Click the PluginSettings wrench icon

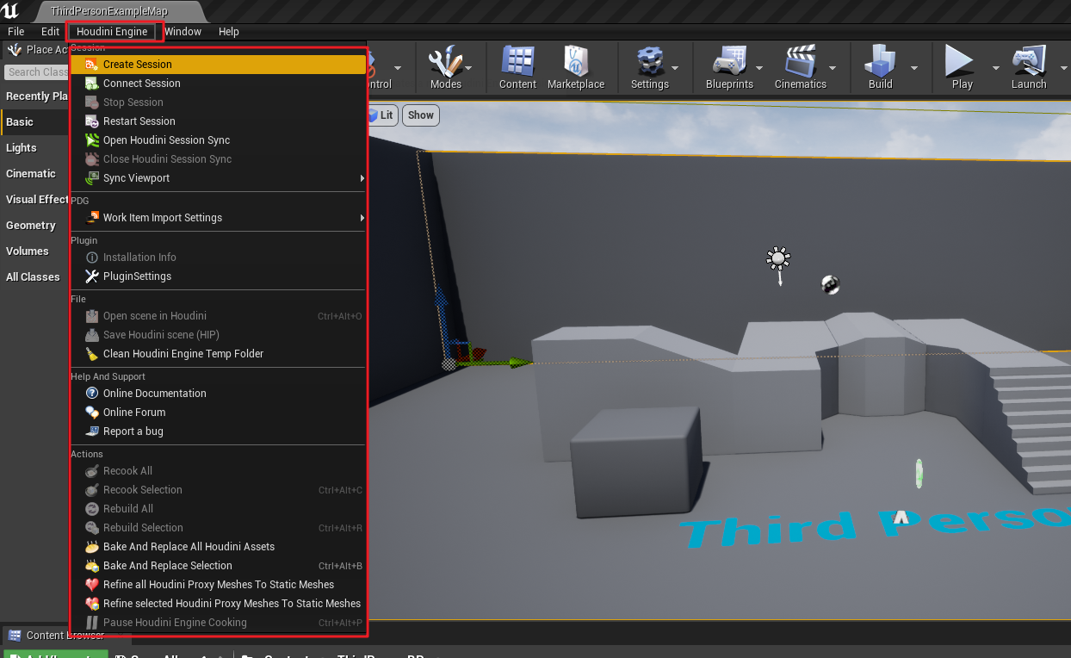point(91,276)
